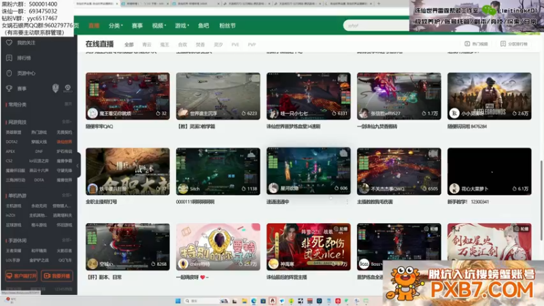
Task: Click the search input field in header
Action: (377, 25)
